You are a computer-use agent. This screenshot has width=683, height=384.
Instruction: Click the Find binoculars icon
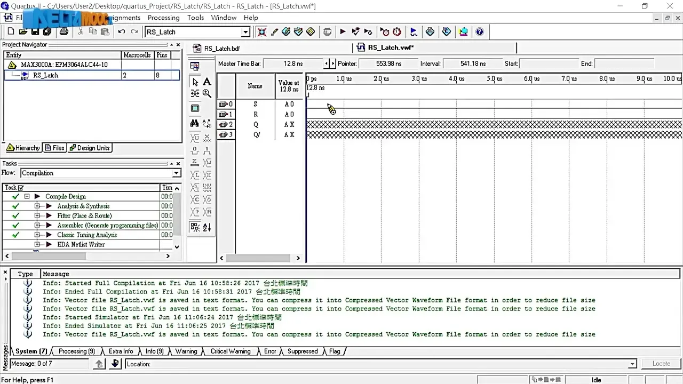pos(195,123)
